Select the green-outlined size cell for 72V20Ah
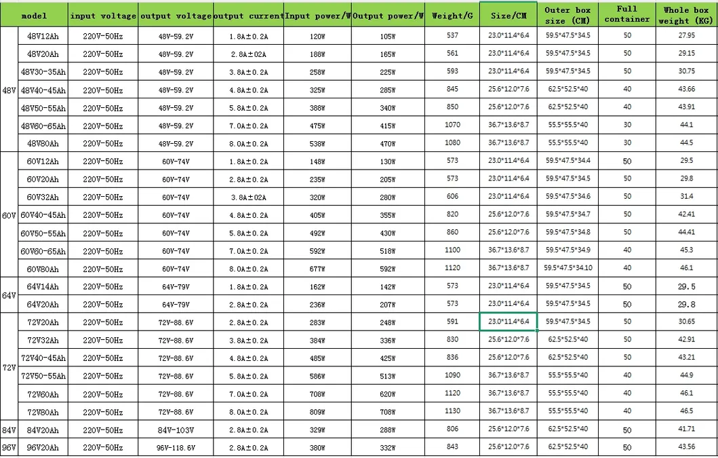The image size is (718, 458). click(508, 322)
